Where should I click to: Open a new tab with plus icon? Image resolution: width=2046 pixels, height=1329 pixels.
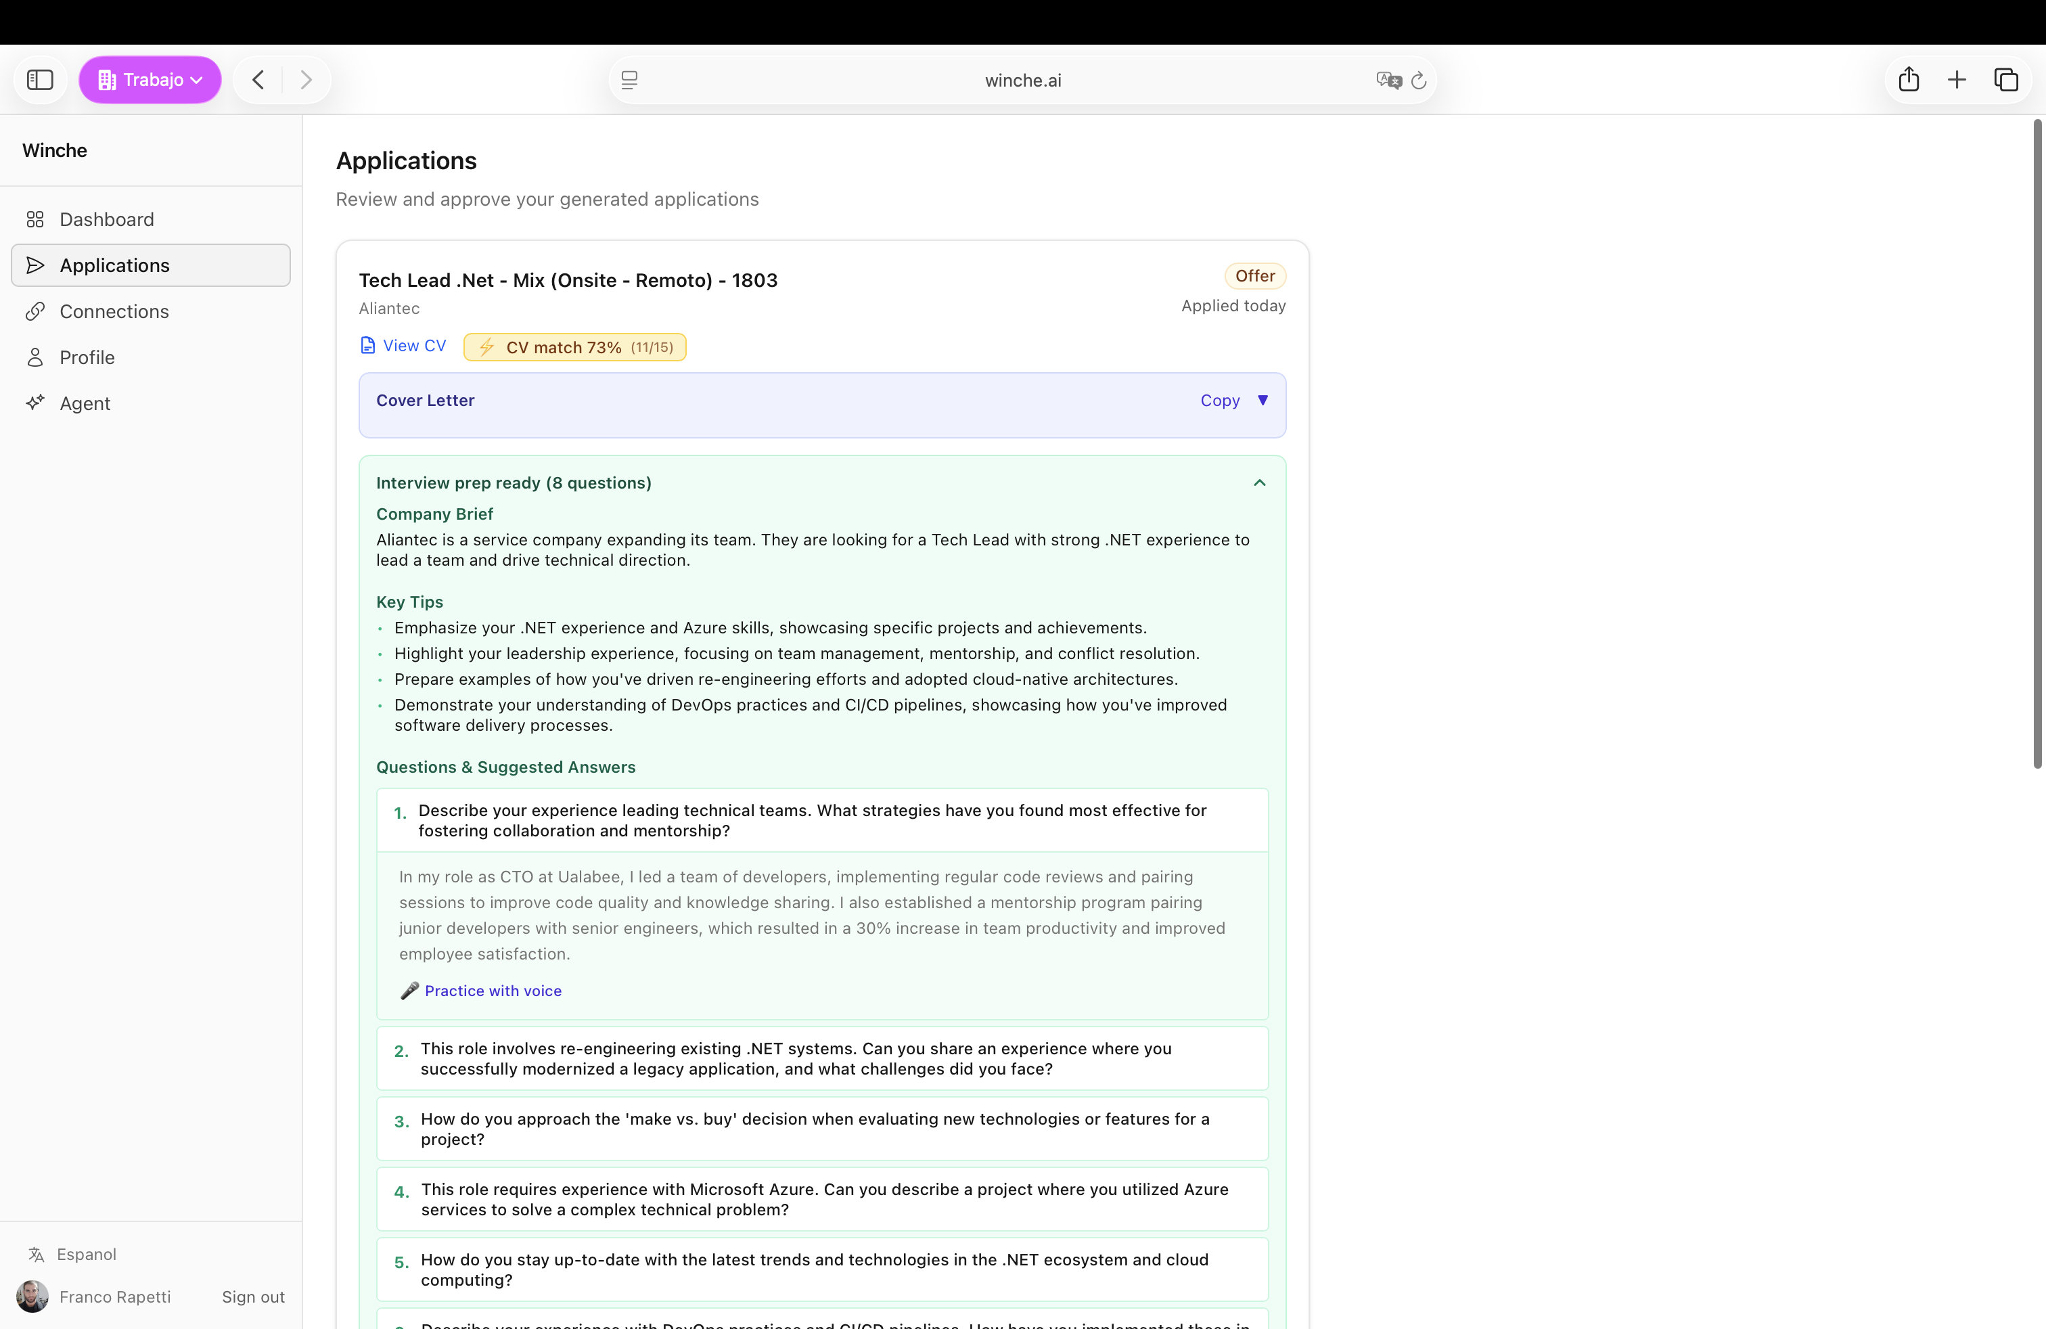1957,80
